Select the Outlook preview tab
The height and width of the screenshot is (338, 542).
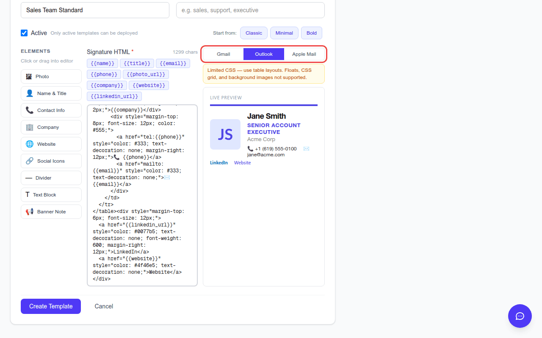264,54
